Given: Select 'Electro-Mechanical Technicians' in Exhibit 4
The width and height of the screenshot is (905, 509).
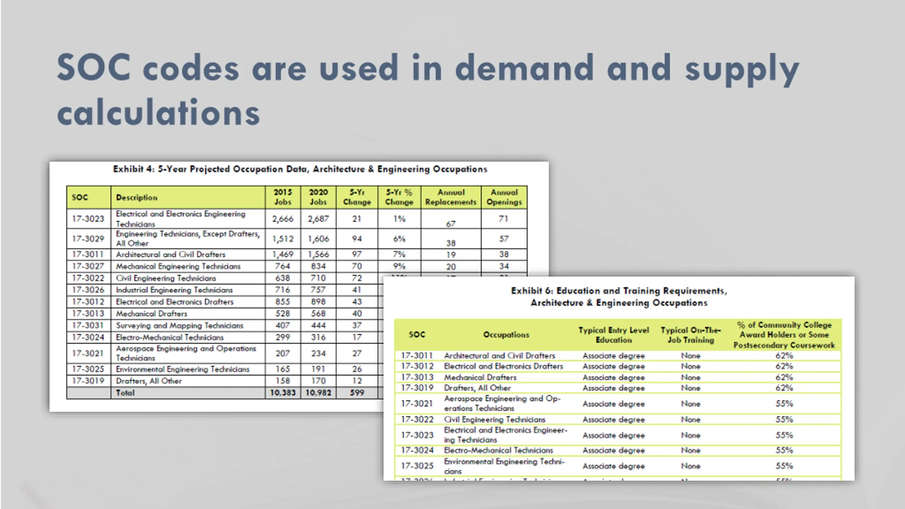Looking at the screenshot, I should click(170, 338).
